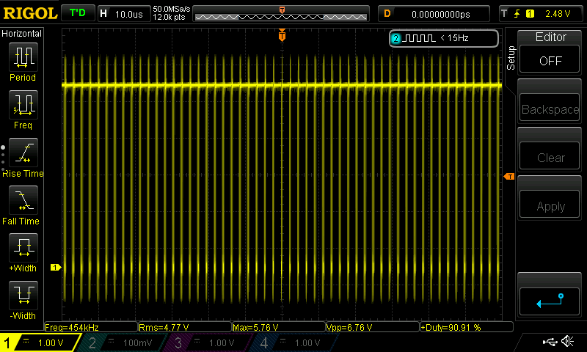Click the rising edge trigger icon

[517, 14]
